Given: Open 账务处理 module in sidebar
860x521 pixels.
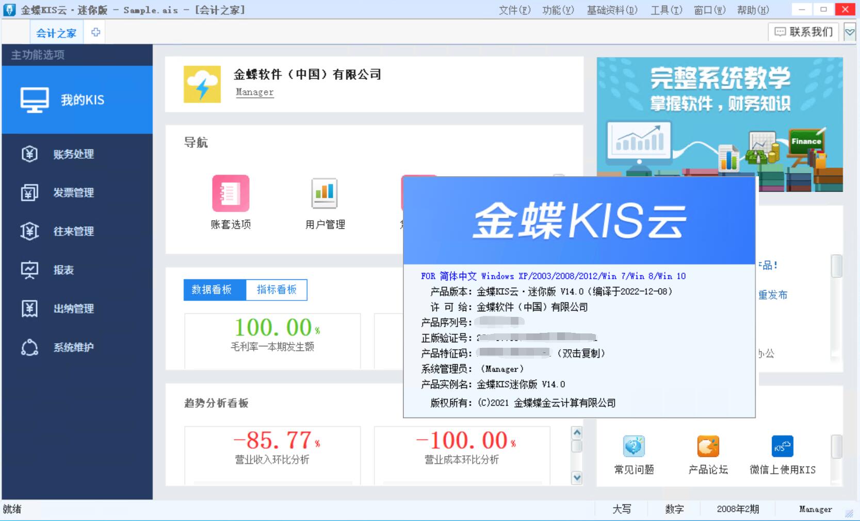Looking at the screenshot, I should [x=77, y=154].
